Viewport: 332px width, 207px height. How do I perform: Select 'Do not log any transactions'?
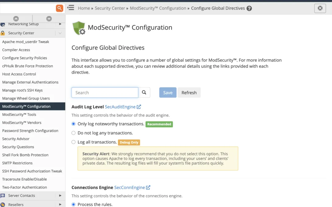[73, 133]
